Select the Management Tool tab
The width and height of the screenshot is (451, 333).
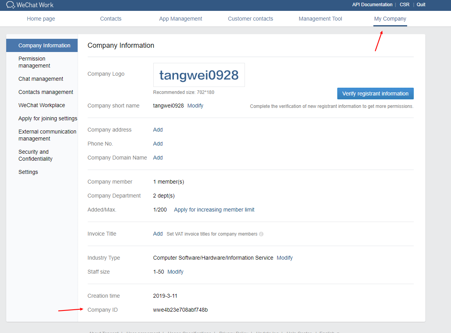(x=321, y=19)
